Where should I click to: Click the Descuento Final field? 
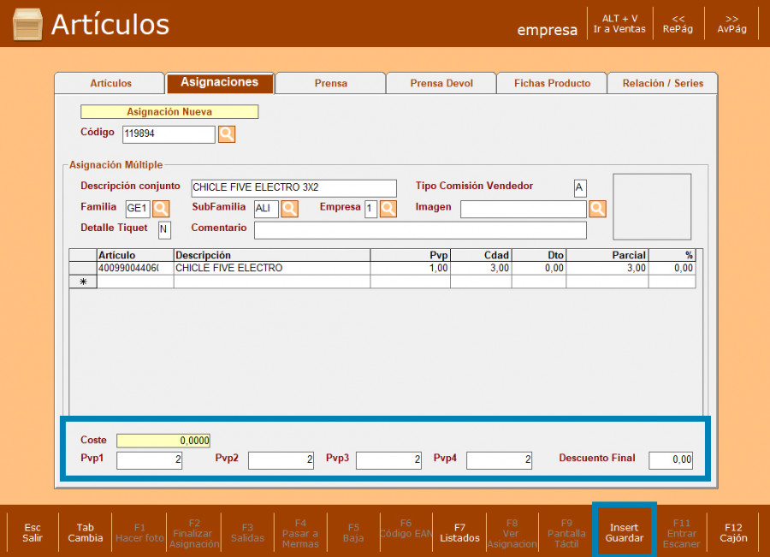pos(671,460)
